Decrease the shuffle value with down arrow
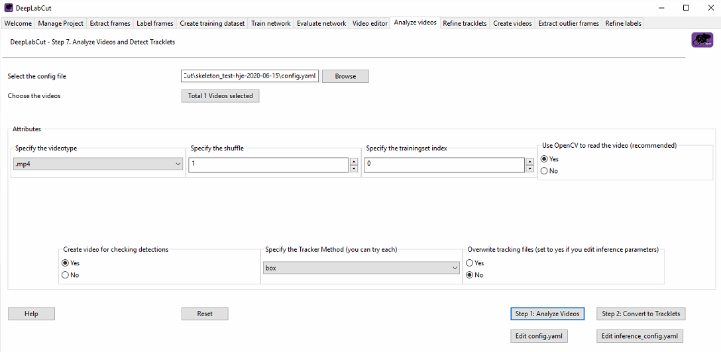 (x=354, y=169)
